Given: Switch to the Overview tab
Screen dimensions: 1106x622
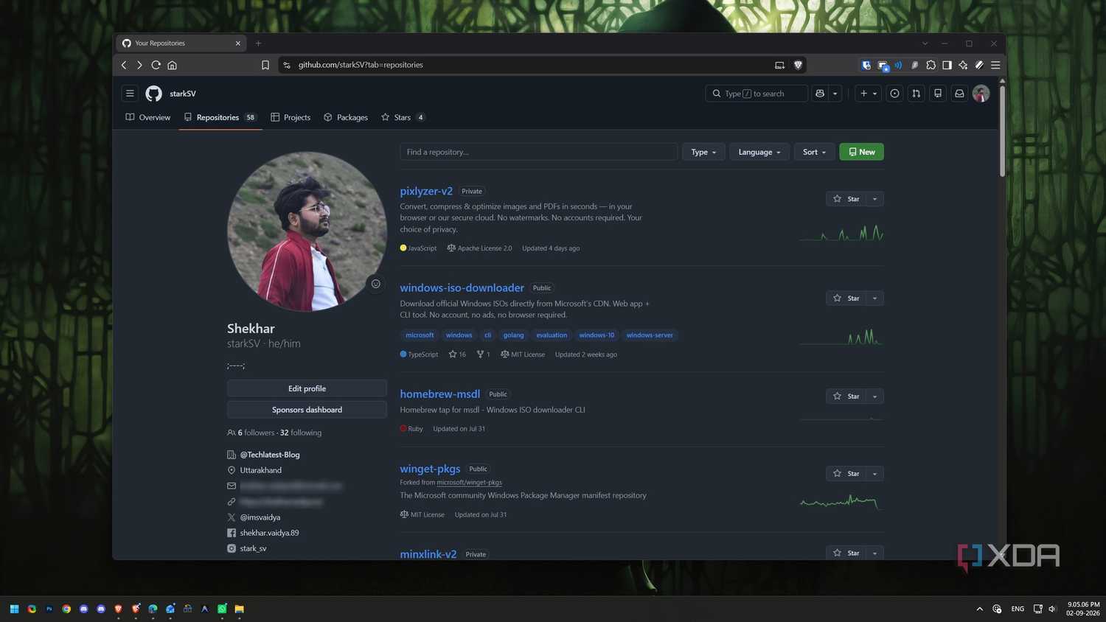Looking at the screenshot, I should [x=148, y=117].
